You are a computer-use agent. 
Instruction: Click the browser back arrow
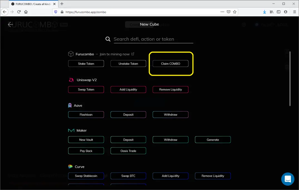click(4, 12)
